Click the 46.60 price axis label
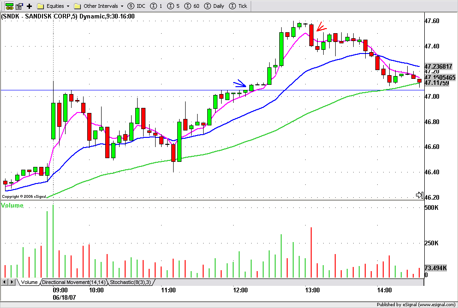 coord(432,147)
